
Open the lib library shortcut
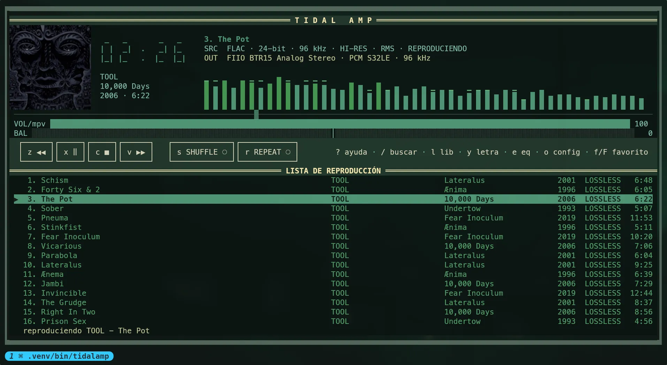[442, 152]
